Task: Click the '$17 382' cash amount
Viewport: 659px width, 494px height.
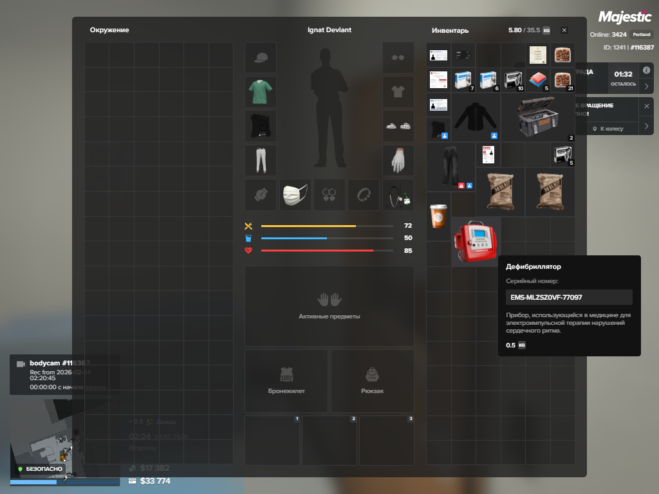Action: coord(154,468)
